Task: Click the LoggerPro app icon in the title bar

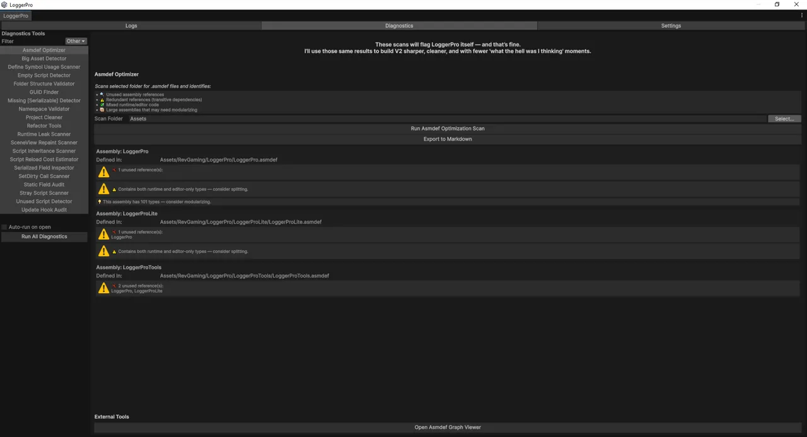Action: [x=4, y=4]
